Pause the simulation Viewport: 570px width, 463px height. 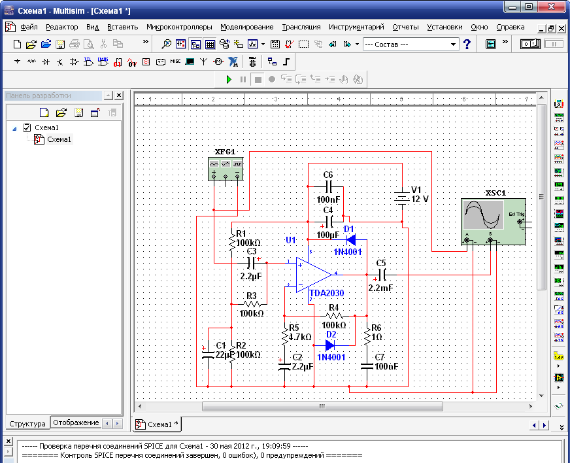pos(243,79)
